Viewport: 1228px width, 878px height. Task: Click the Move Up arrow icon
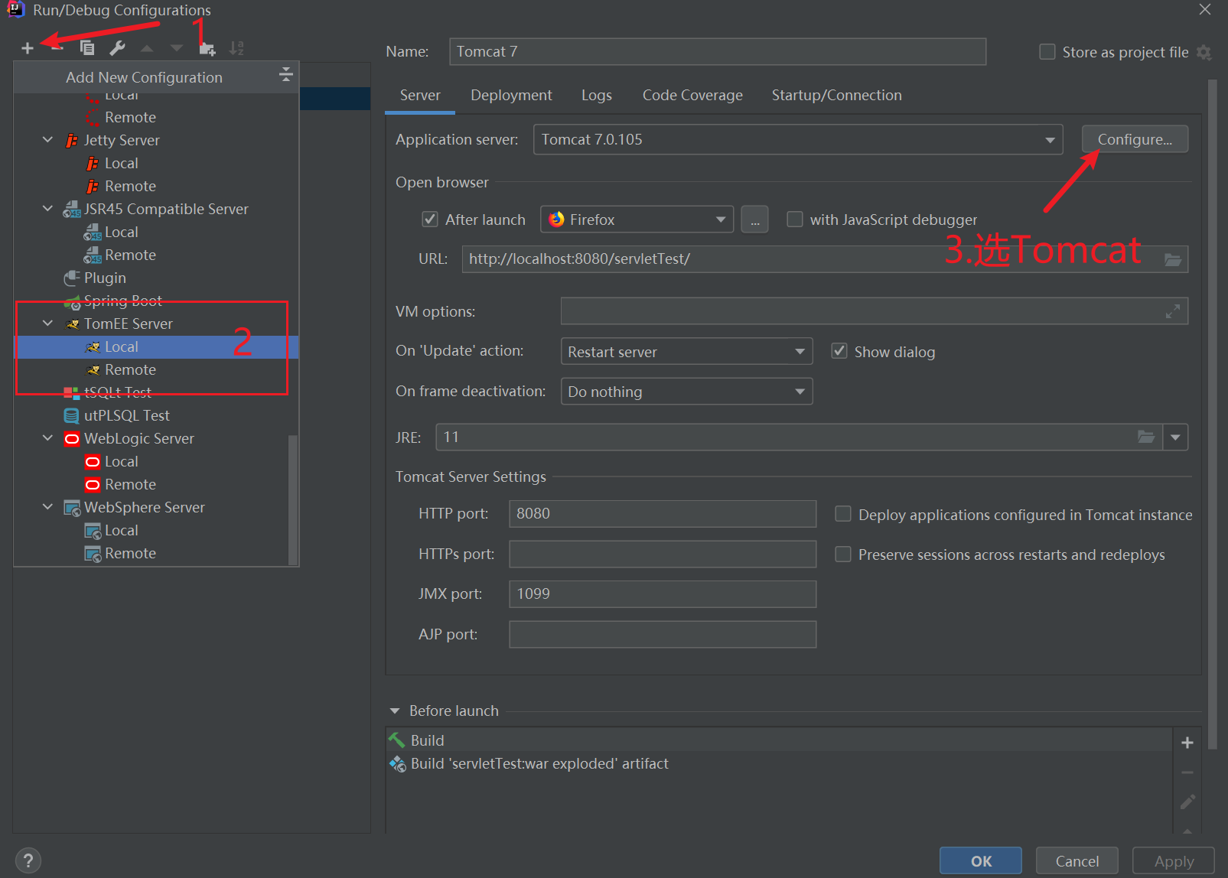(147, 48)
